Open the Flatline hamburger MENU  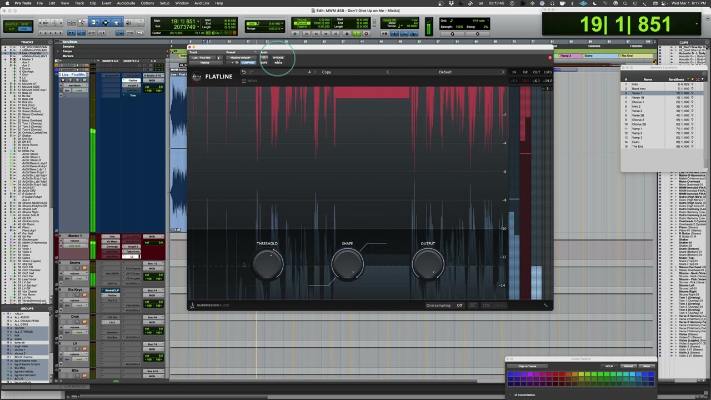[249, 81]
